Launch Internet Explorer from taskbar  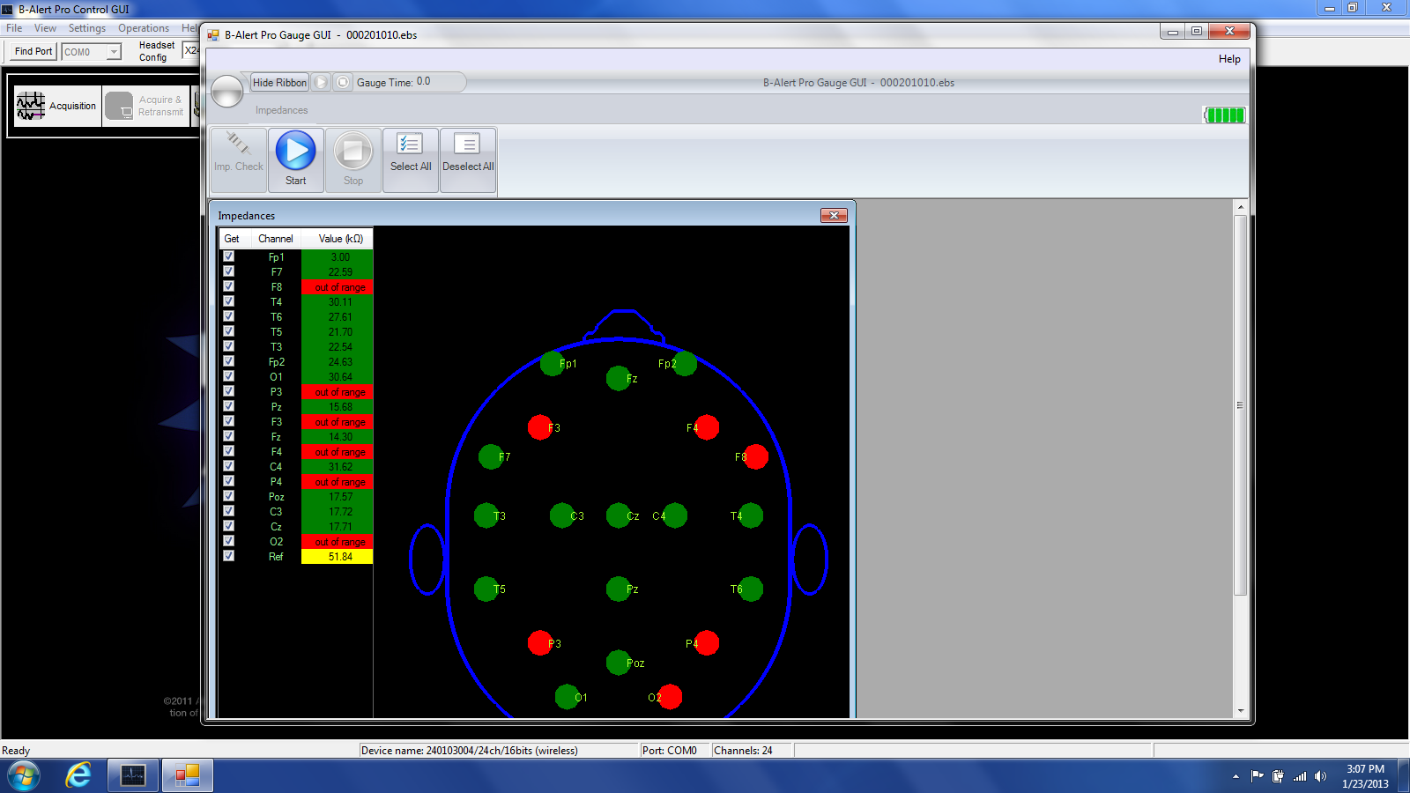point(78,775)
